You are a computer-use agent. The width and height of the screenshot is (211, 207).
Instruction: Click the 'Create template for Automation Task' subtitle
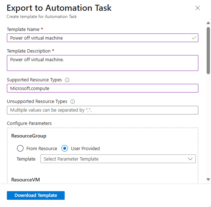42,17
